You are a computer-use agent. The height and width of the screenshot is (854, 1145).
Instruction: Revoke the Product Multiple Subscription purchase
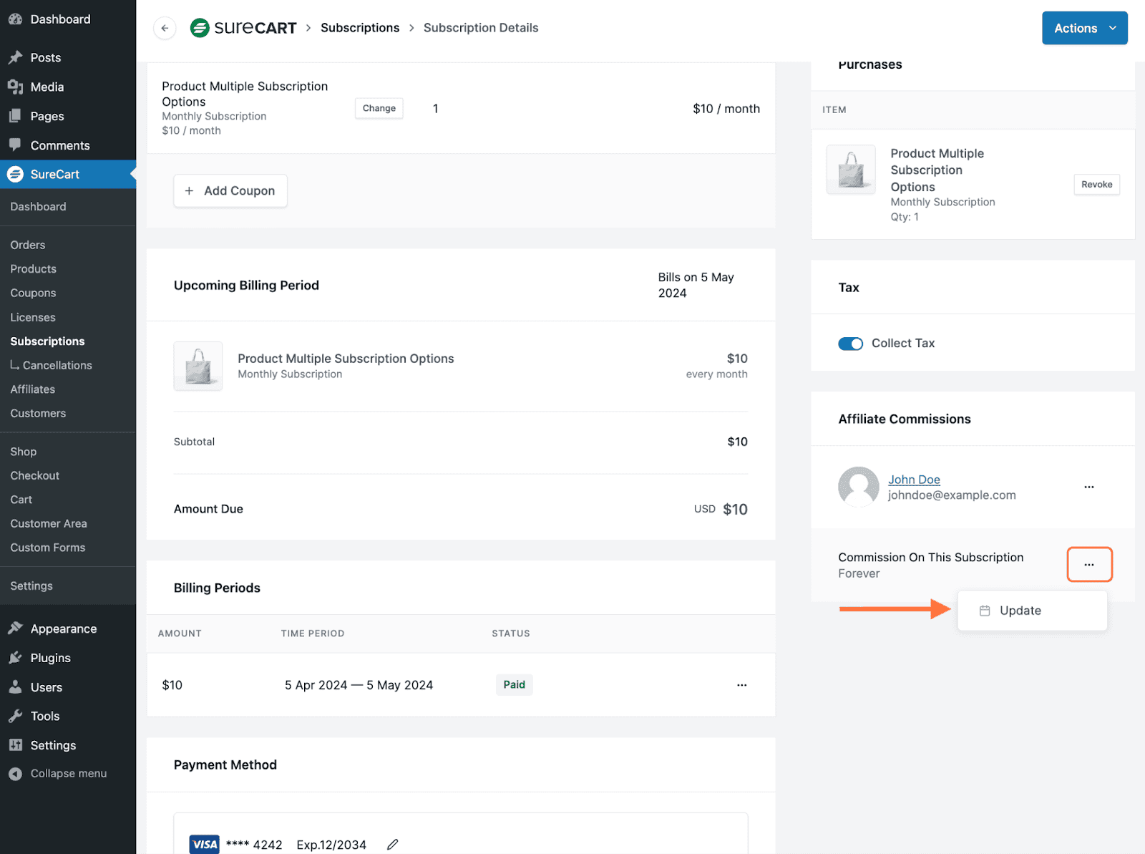point(1096,185)
